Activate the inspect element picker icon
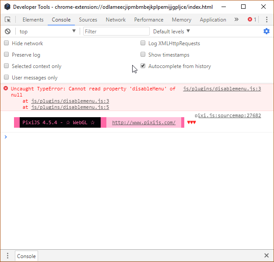 [8, 19]
